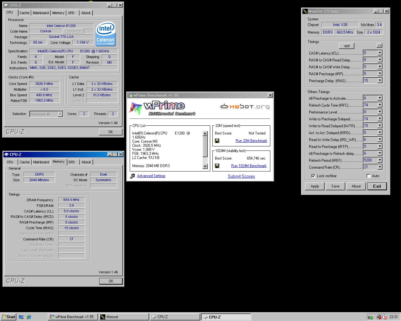Viewport: 401px width, 321px height.
Task: Click the floppy save icon for 32M test
Action: pos(217,141)
